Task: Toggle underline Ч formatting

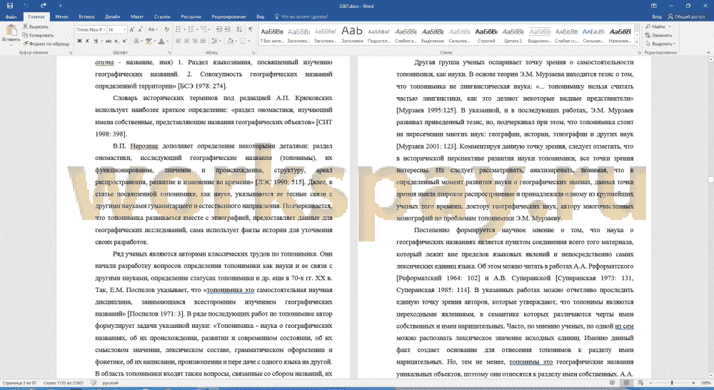Action: coord(96,41)
